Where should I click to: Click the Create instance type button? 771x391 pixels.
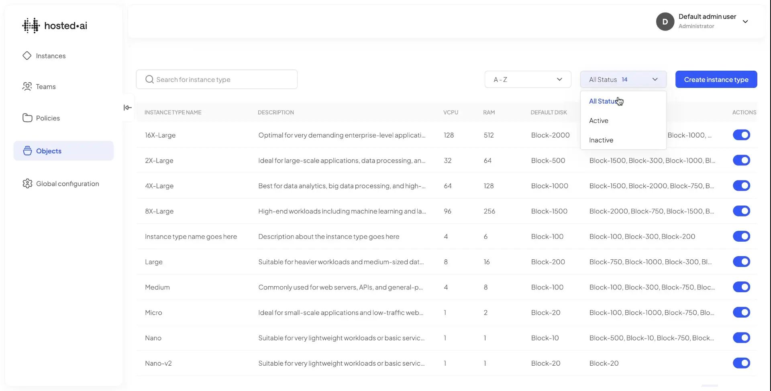(x=716, y=79)
